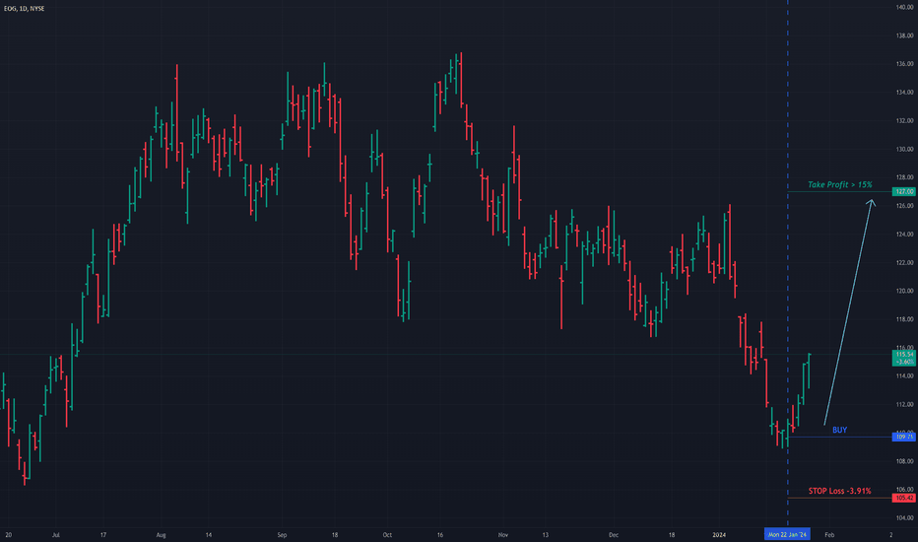Click the Nov label on time axis
918x542 pixels.
pyautogui.click(x=503, y=535)
